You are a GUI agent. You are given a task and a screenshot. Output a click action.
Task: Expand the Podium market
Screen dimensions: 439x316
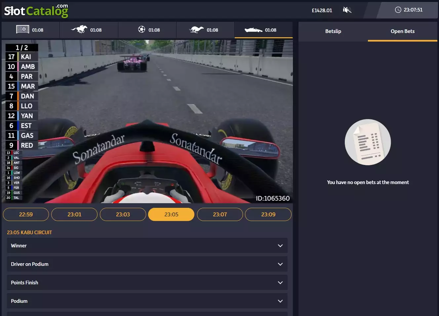click(x=147, y=301)
